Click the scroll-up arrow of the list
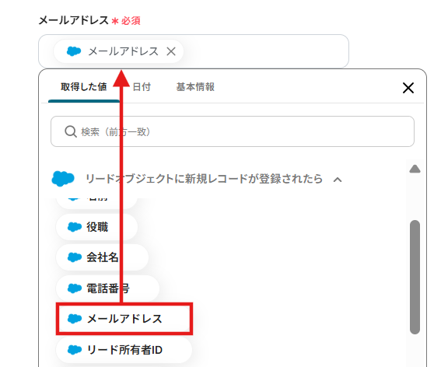The image size is (441, 367). 415,169
